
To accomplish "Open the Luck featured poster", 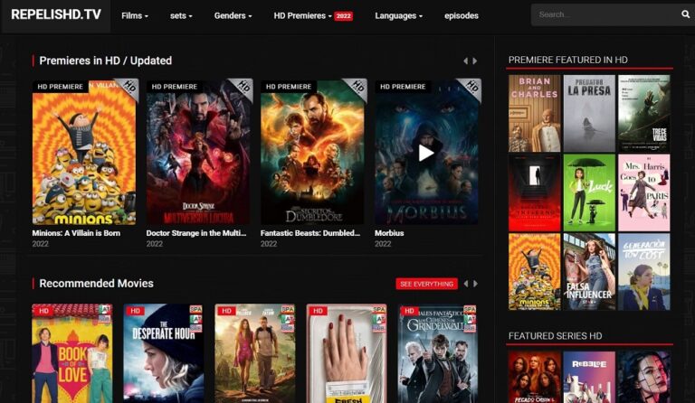I will pyautogui.click(x=589, y=192).
